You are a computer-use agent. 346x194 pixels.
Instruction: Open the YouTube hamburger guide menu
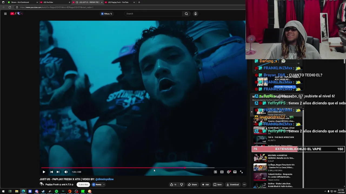click(x=5, y=14)
